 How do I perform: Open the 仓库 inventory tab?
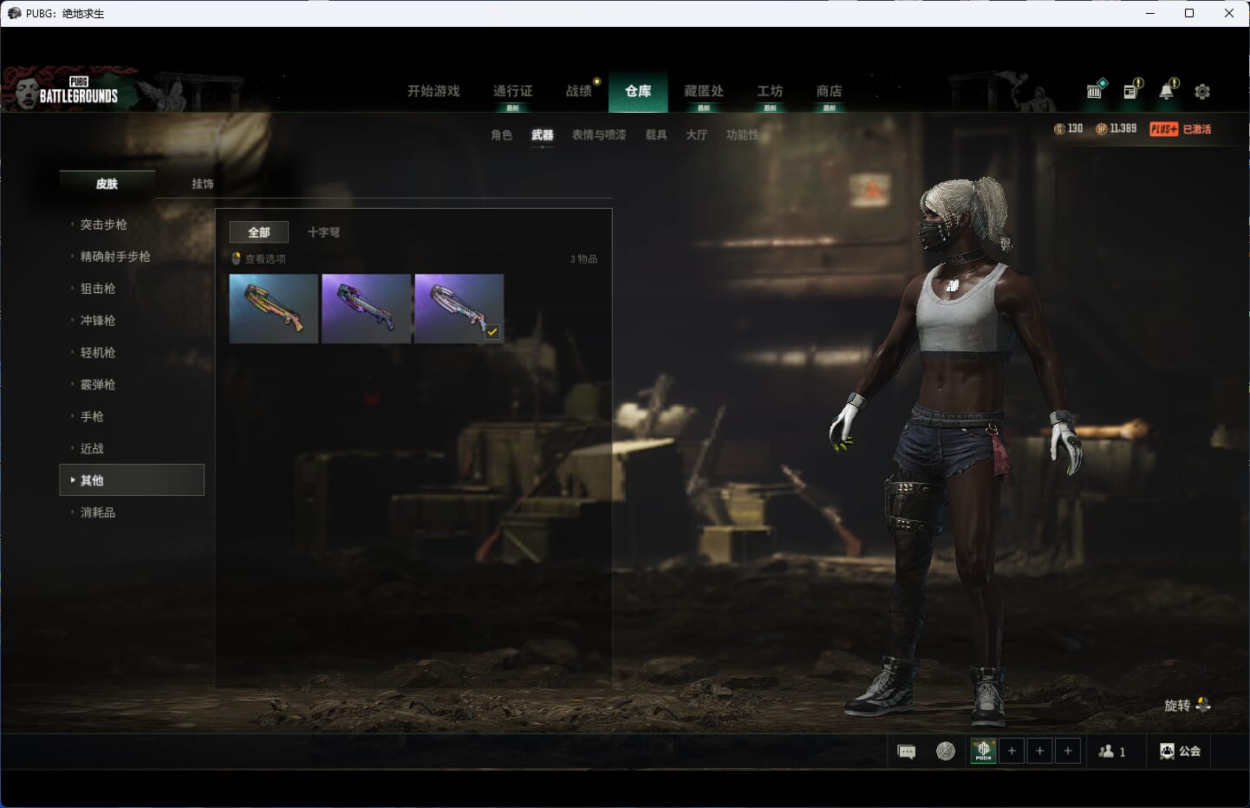pyautogui.click(x=638, y=91)
